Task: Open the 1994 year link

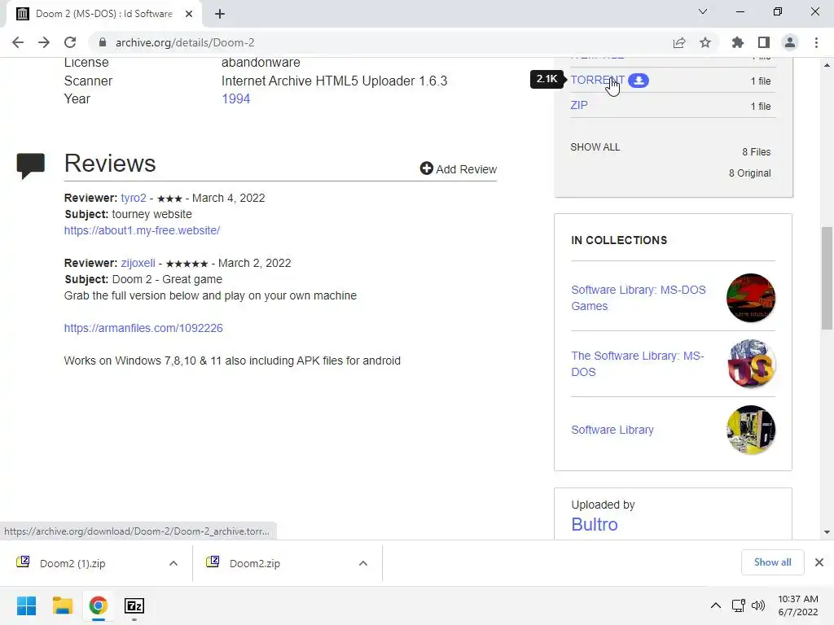Action: tap(235, 98)
